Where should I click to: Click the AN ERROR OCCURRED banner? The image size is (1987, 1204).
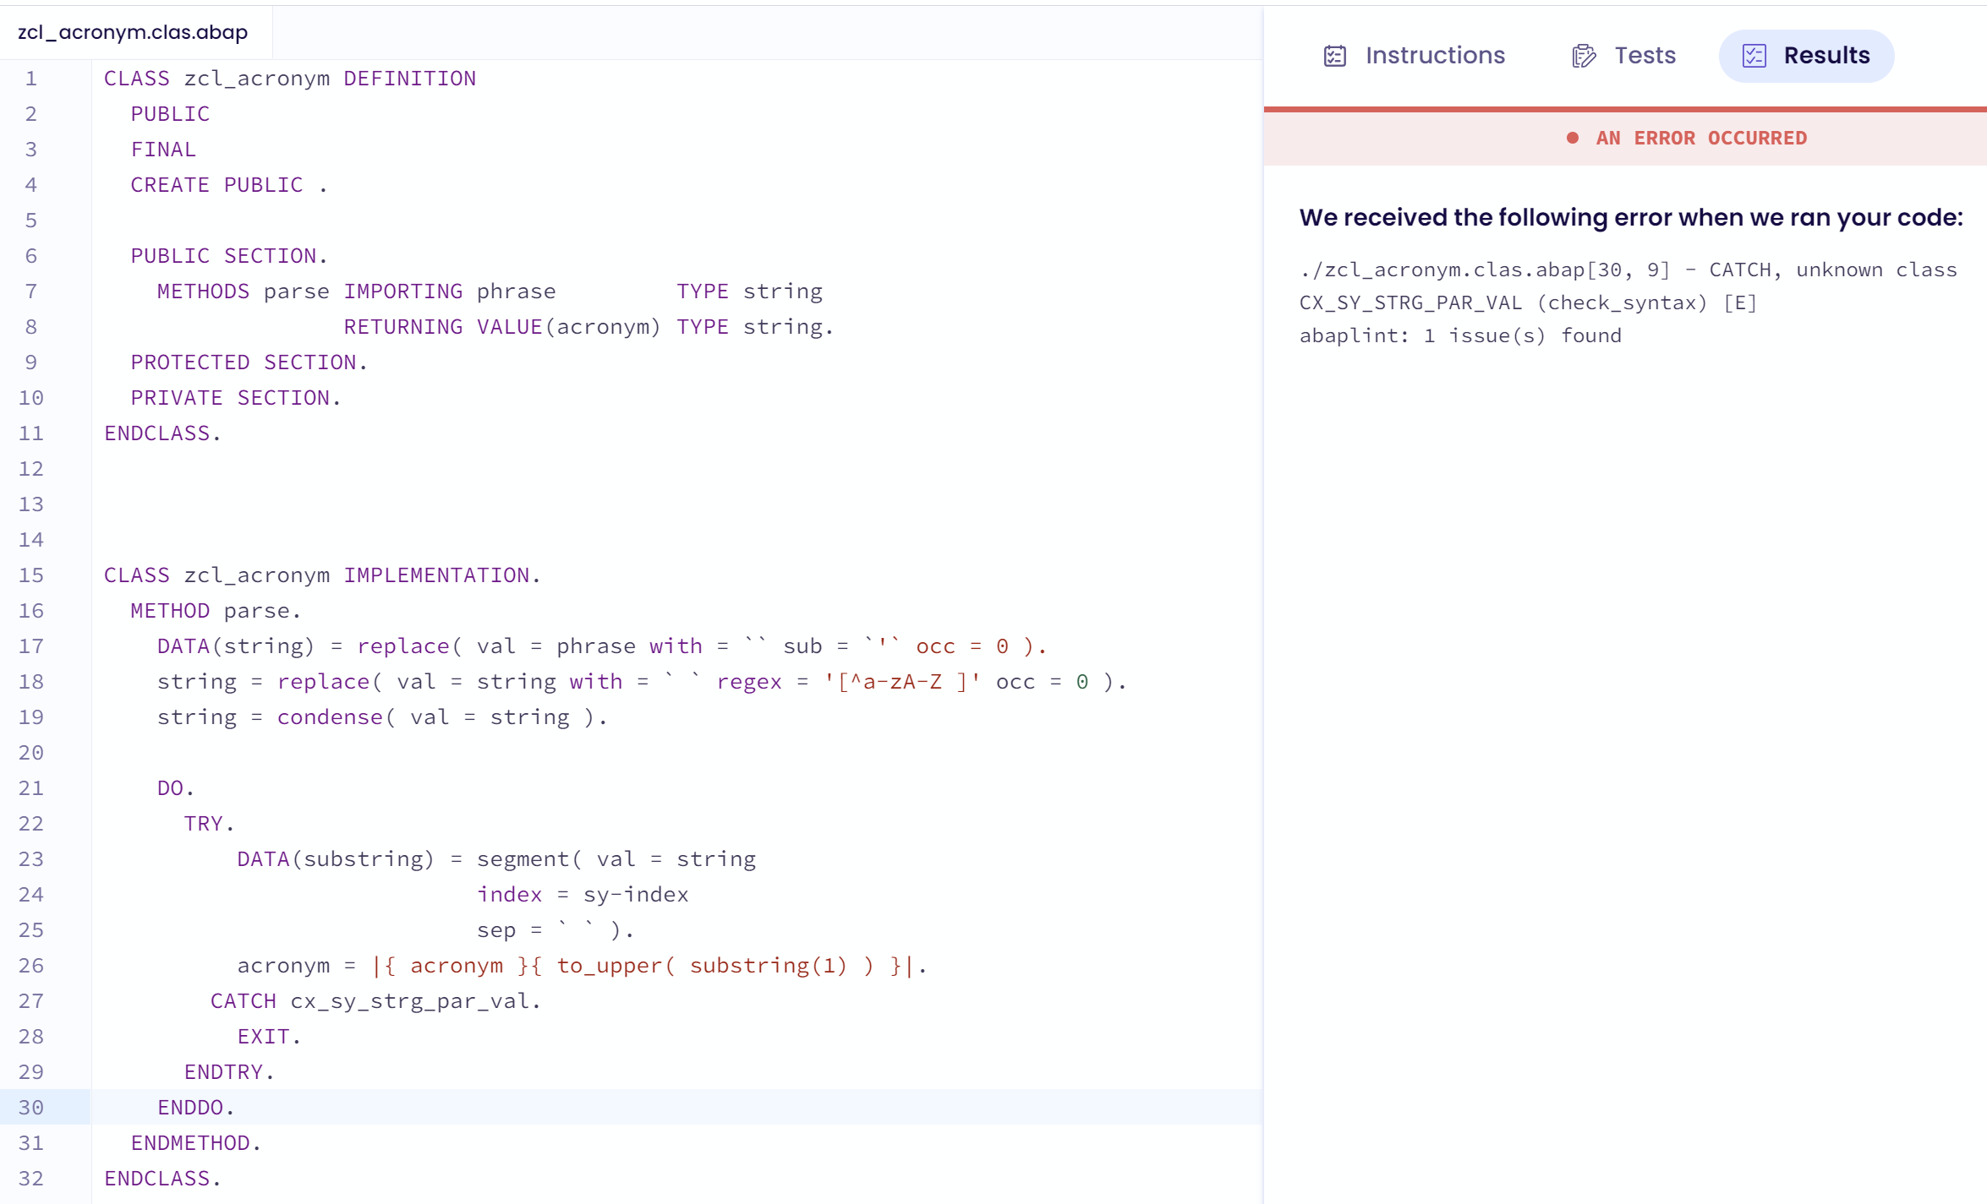[1702, 138]
